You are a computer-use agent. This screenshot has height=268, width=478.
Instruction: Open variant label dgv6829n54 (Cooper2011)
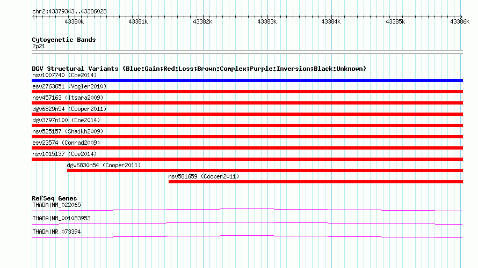point(69,109)
